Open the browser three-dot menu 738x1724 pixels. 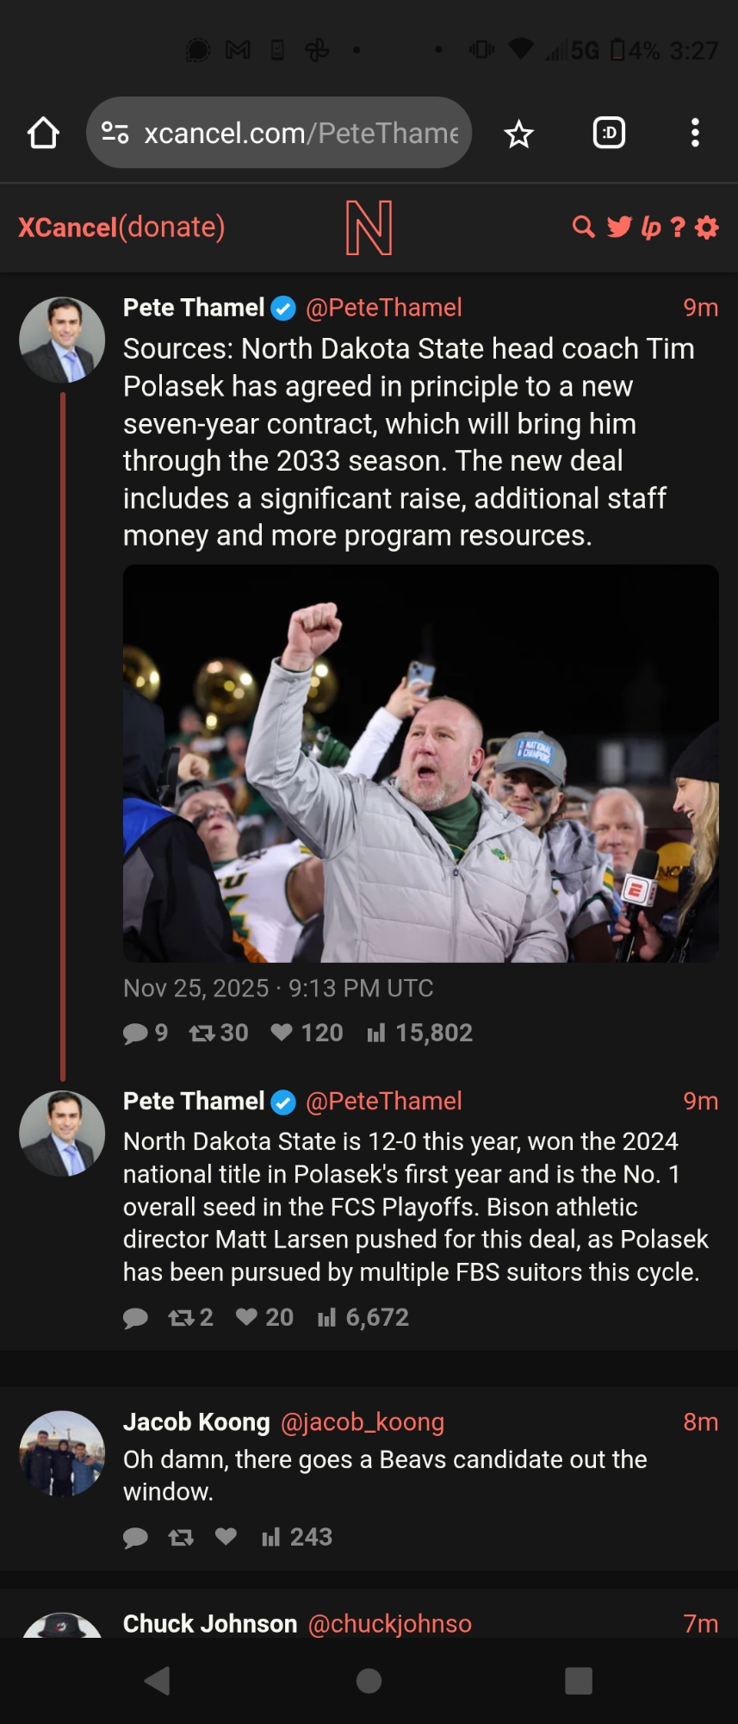695,134
